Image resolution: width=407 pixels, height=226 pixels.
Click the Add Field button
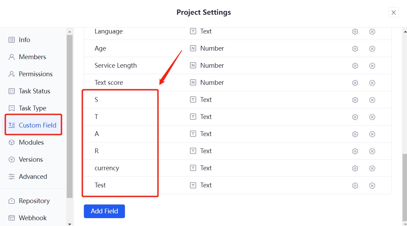(104, 211)
